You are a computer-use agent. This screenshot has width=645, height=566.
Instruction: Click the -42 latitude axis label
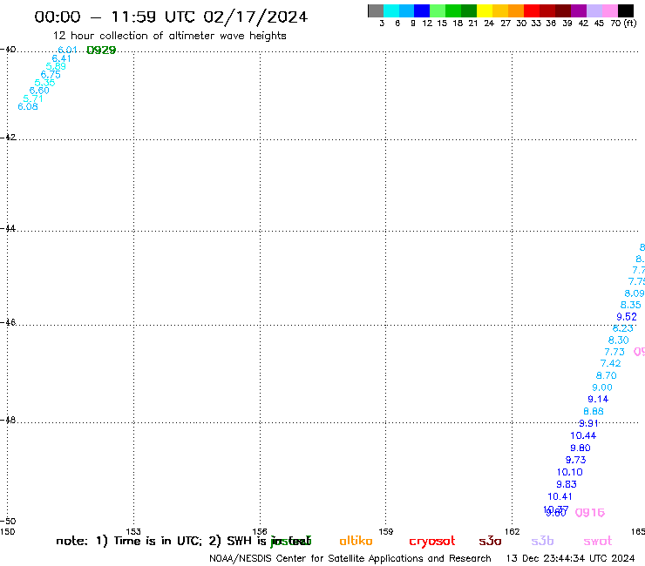8,137
